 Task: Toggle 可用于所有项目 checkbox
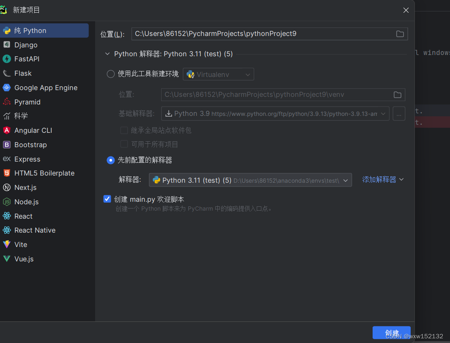tap(124, 144)
